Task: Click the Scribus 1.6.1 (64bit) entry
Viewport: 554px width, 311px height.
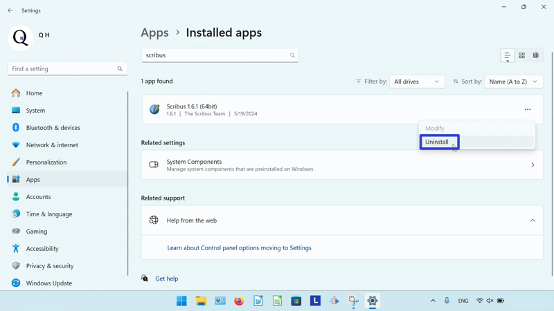Action: (342, 110)
